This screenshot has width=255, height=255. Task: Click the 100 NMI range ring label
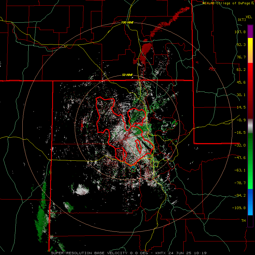(x=127, y=22)
